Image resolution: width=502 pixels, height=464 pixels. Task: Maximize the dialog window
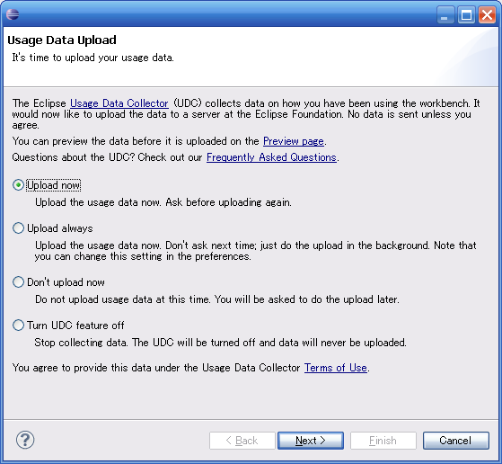pos(466,15)
